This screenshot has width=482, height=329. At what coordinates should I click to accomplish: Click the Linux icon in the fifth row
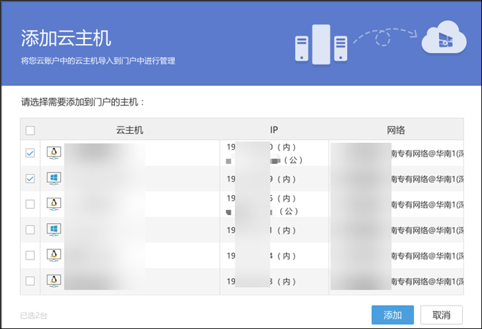(x=54, y=255)
